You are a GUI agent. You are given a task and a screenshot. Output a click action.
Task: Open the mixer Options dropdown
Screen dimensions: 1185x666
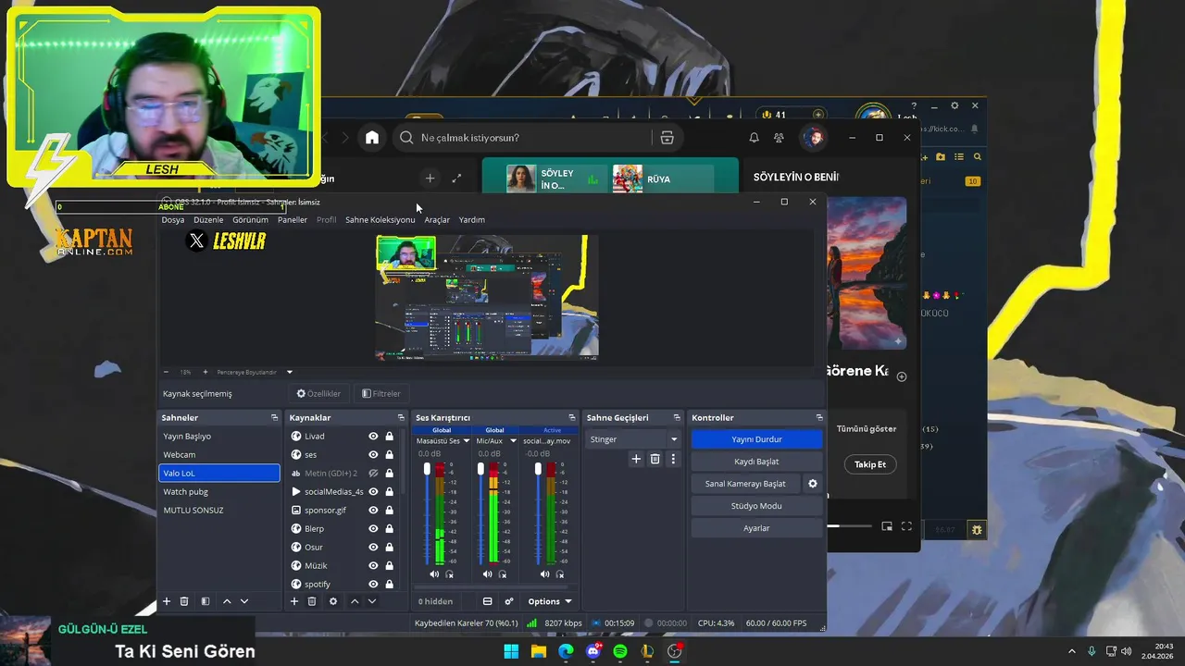click(550, 601)
